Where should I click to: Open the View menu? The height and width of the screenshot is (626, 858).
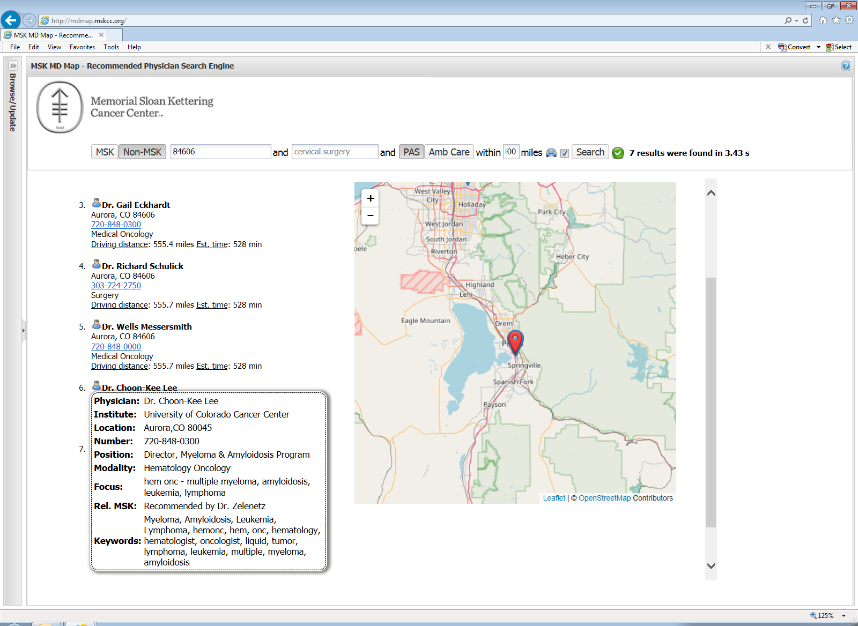tap(54, 47)
